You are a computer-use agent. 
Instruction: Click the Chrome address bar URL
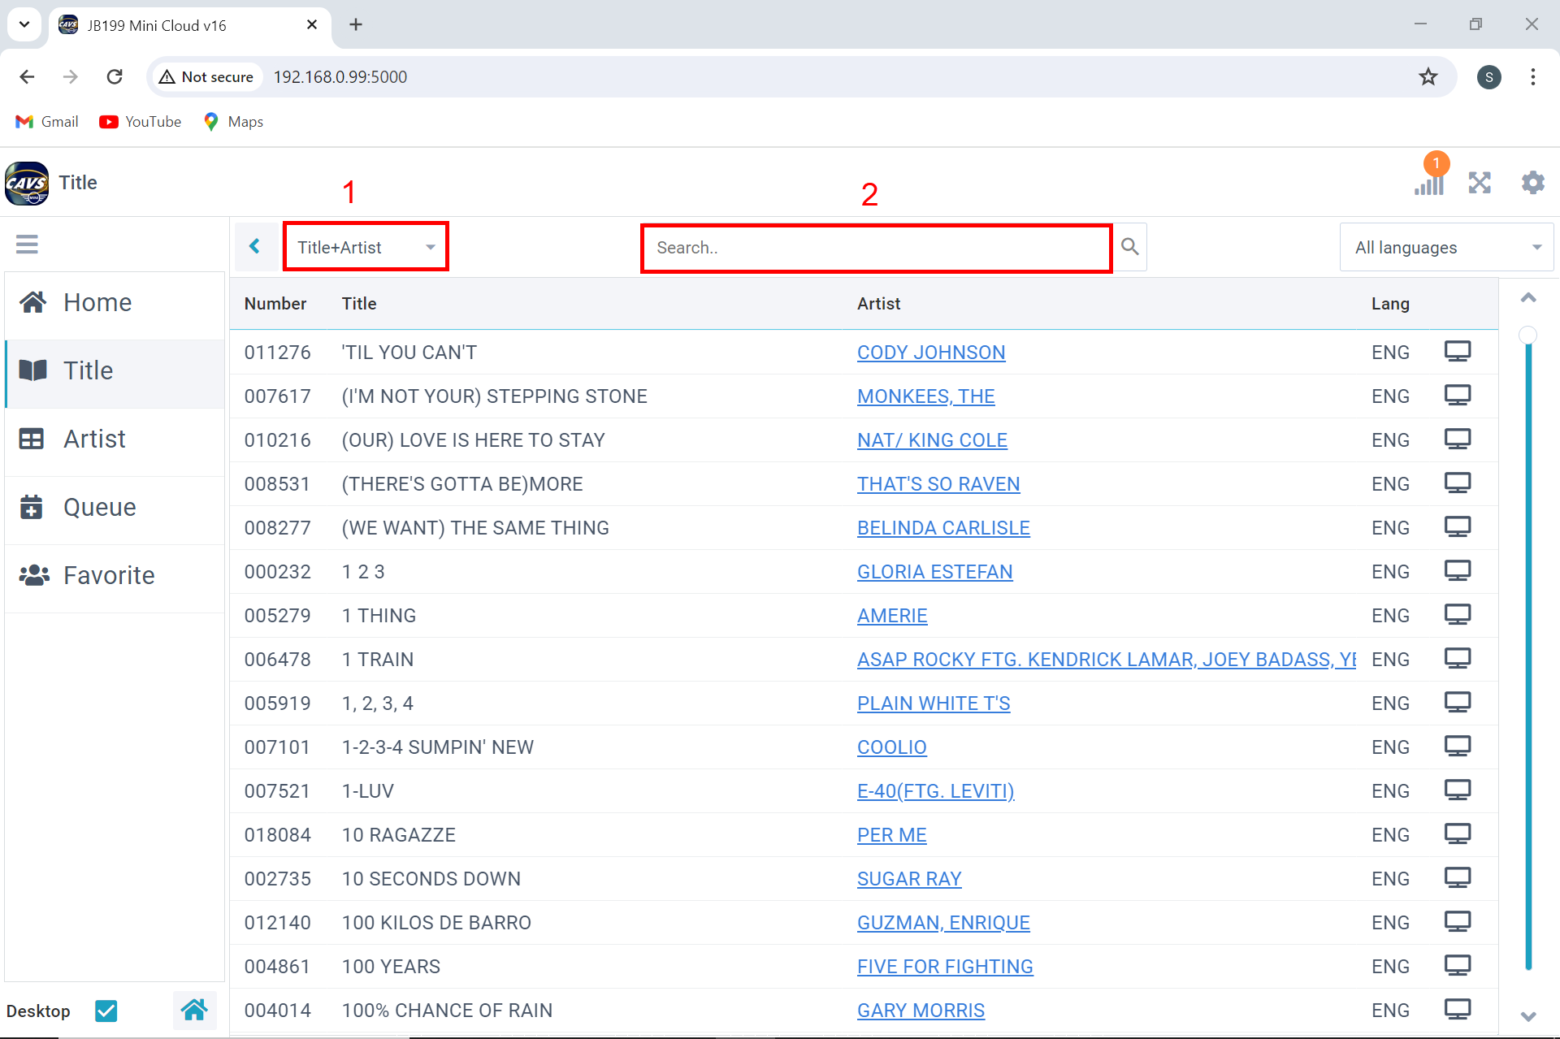(x=340, y=77)
